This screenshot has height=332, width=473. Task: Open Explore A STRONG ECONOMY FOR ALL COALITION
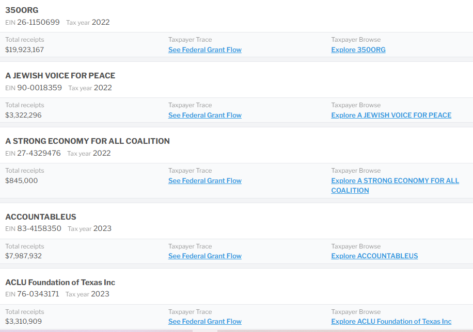[395, 181]
